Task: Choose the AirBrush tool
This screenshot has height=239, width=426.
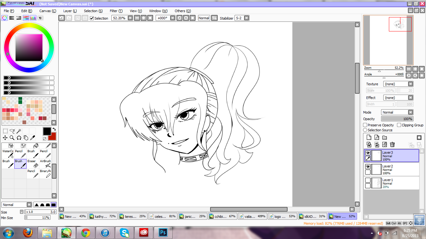Action: pos(45,164)
